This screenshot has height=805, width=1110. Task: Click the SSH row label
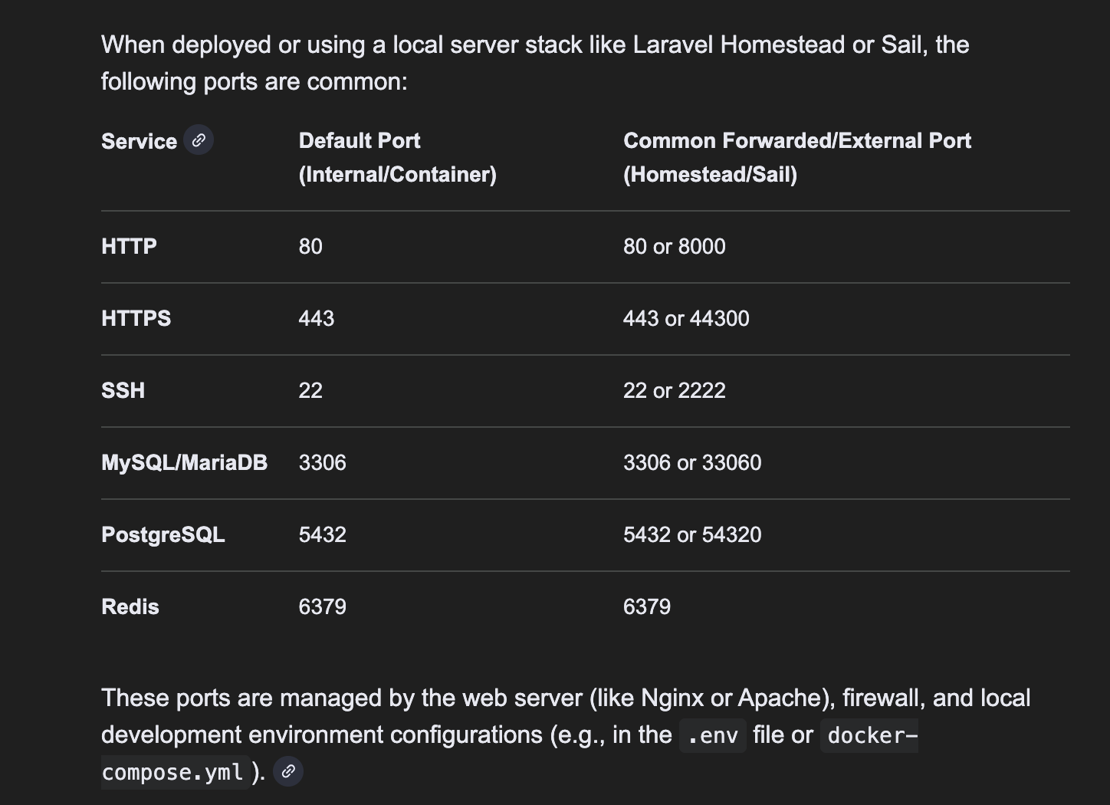click(x=123, y=390)
